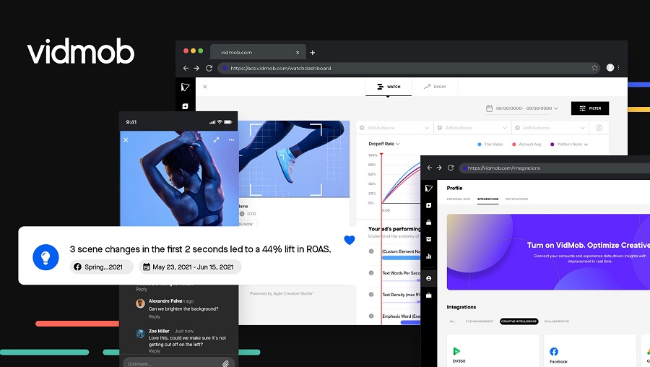Image resolution: width=650 pixels, height=367 pixels.
Task: Click the lightbulb insight icon
Action: coord(45,257)
